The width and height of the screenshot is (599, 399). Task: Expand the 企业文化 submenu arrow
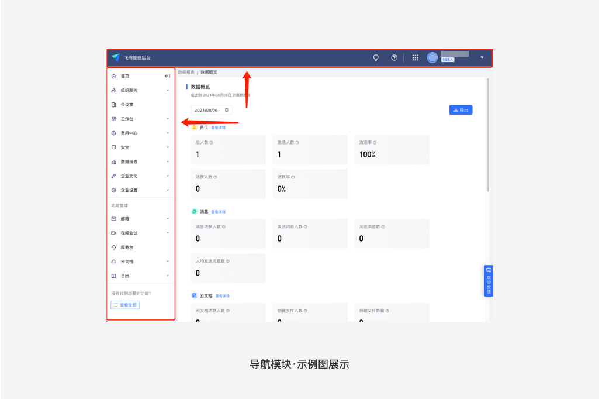pyautogui.click(x=168, y=176)
